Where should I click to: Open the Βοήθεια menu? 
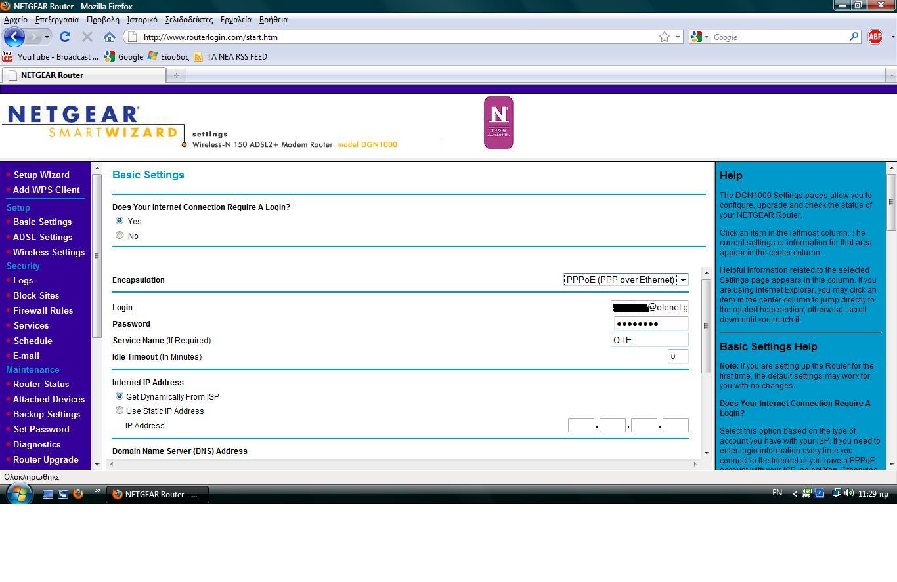(x=273, y=20)
